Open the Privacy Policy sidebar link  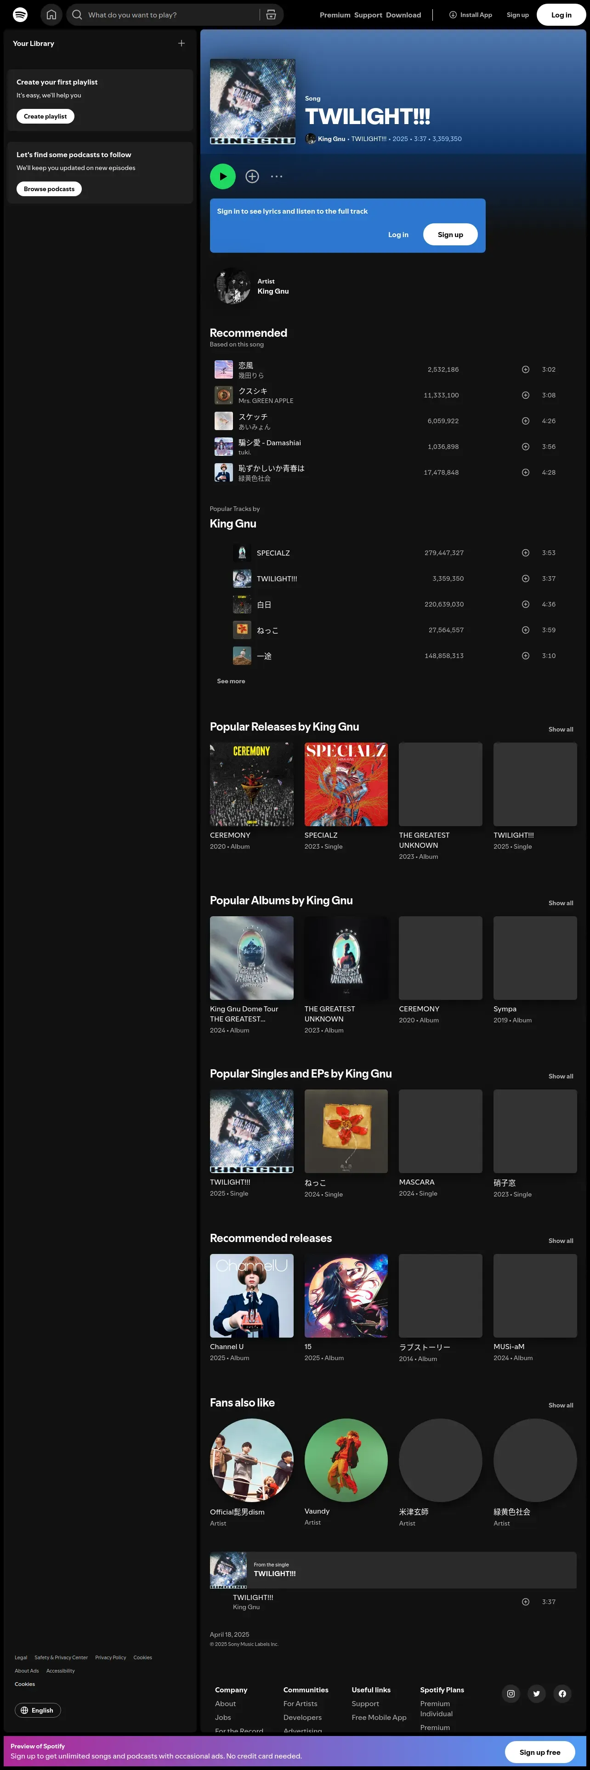[111, 1658]
